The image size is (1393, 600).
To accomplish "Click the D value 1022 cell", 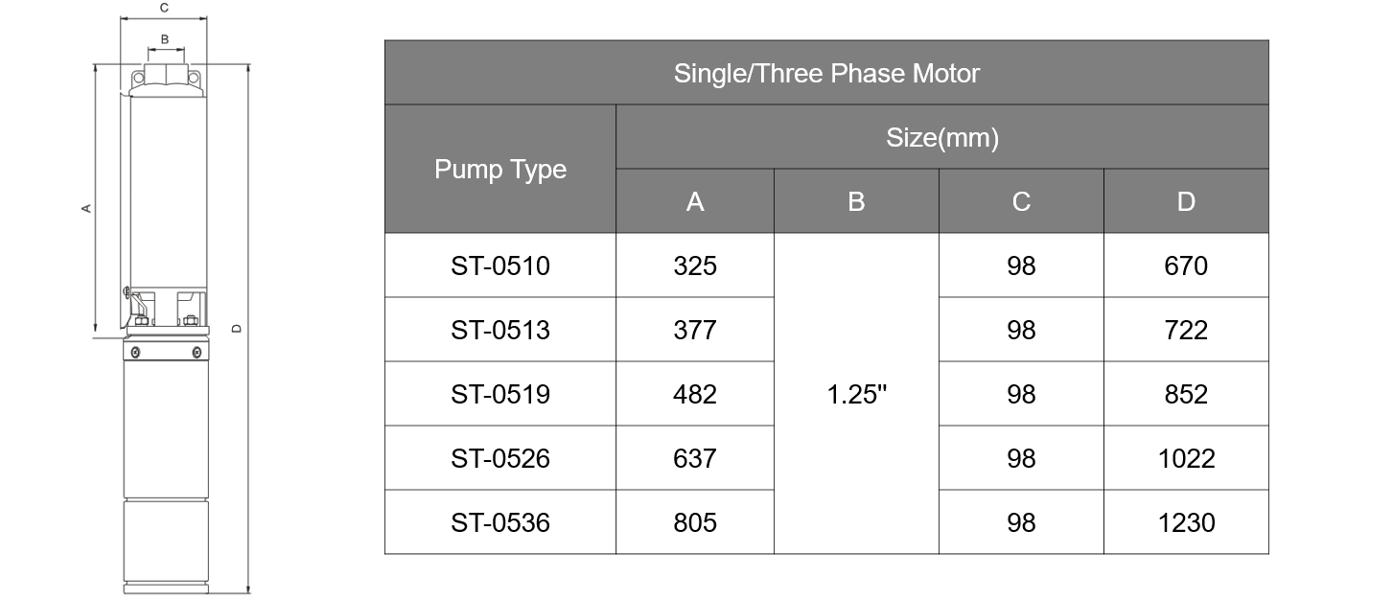I will tap(1186, 458).
